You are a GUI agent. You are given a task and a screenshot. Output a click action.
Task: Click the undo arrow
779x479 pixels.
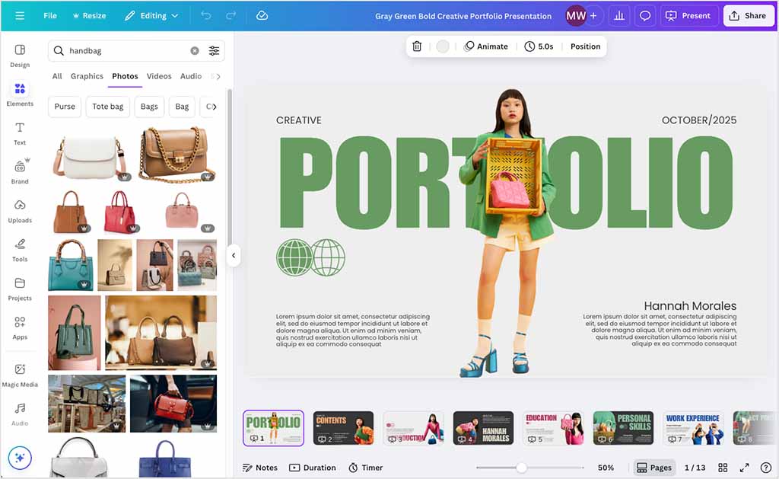[205, 16]
